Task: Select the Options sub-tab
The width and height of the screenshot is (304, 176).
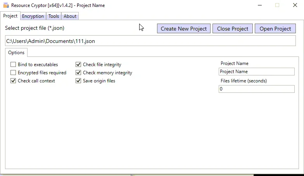Action: point(16,53)
